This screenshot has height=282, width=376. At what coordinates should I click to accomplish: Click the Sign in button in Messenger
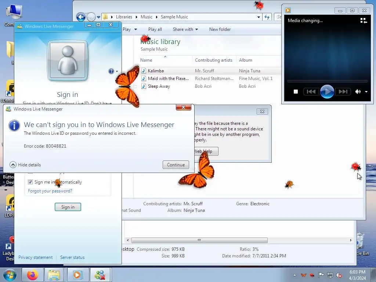tap(68, 207)
